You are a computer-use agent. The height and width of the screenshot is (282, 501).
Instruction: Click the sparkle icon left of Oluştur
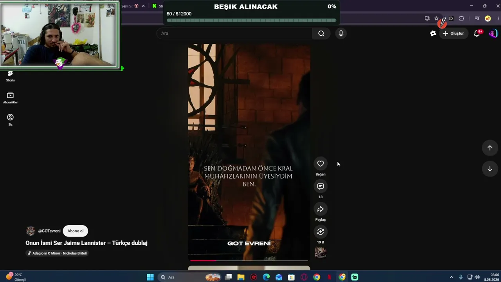click(x=433, y=34)
